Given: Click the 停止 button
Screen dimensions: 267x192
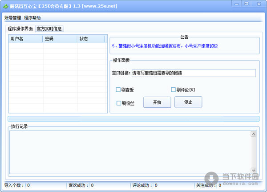Looking at the screenshot, I should click(188, 102).
